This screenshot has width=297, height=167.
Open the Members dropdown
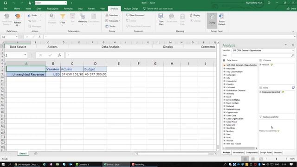coord(113,15)
